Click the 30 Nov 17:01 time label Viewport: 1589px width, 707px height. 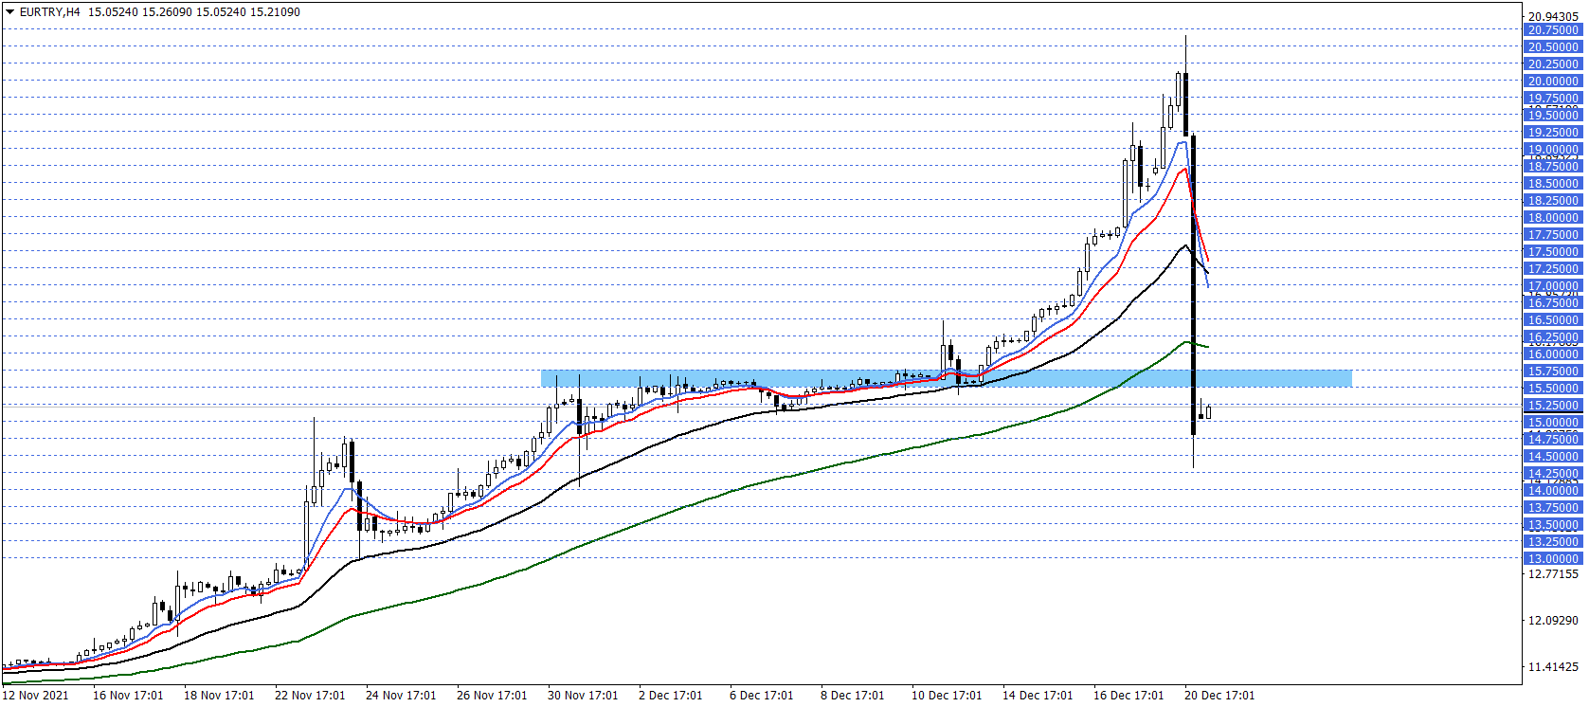tap(583, 696)
